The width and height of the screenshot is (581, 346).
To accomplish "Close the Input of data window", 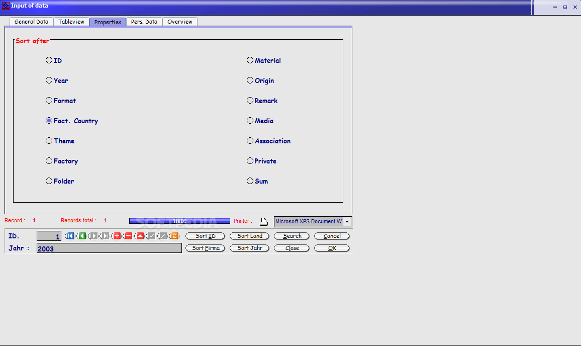I will 575,7.
